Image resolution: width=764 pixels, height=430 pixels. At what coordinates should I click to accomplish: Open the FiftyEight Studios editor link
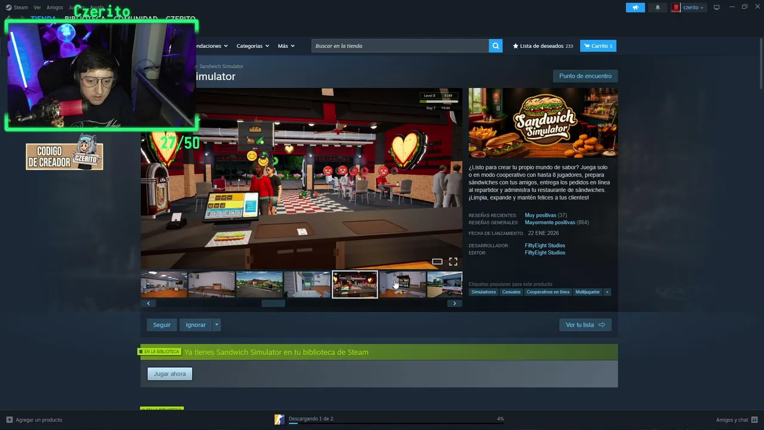pos(545,253)
